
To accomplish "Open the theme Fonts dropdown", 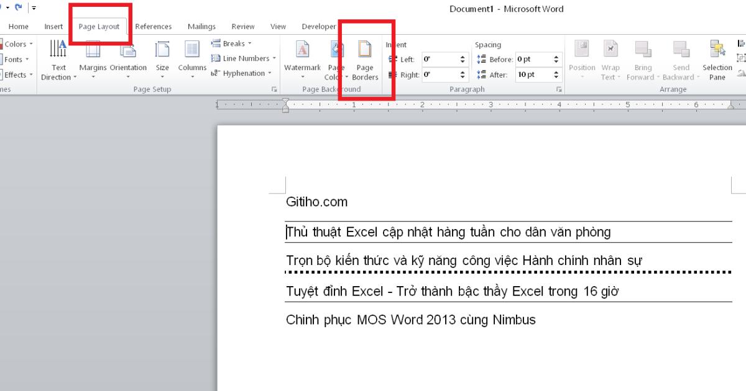I will tap(16, 60).
